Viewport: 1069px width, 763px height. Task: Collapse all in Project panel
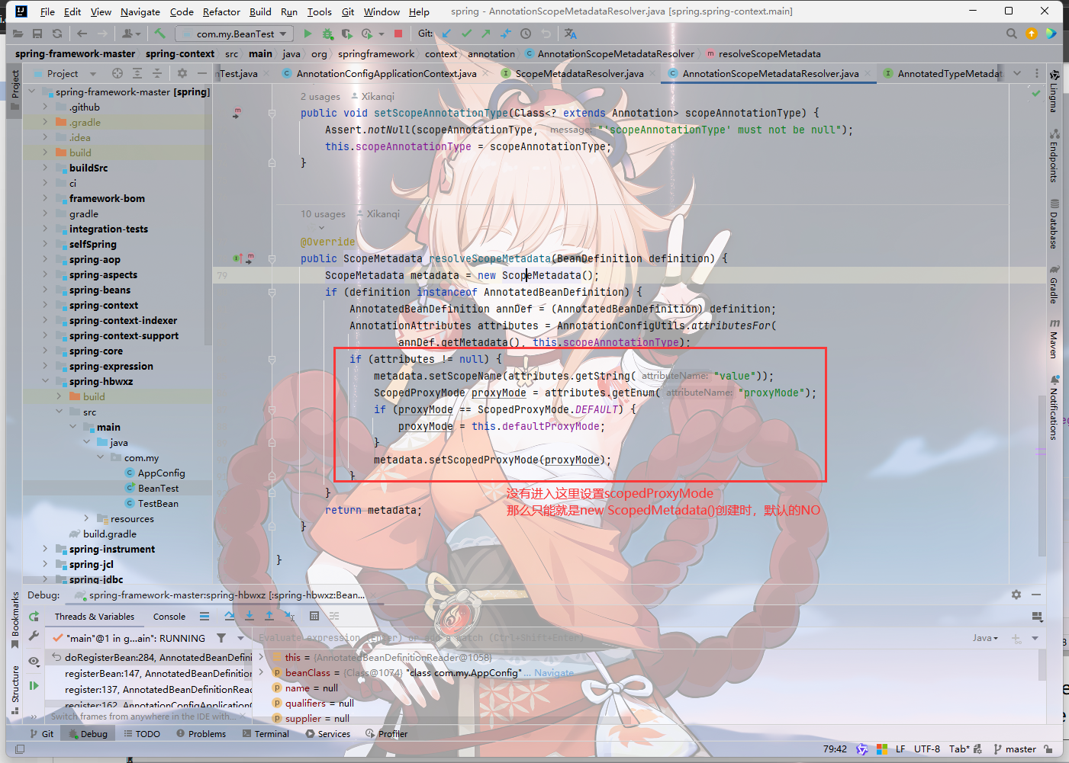[157, 73]
